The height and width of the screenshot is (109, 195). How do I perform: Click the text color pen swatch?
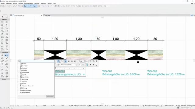[x=87, y=65]
